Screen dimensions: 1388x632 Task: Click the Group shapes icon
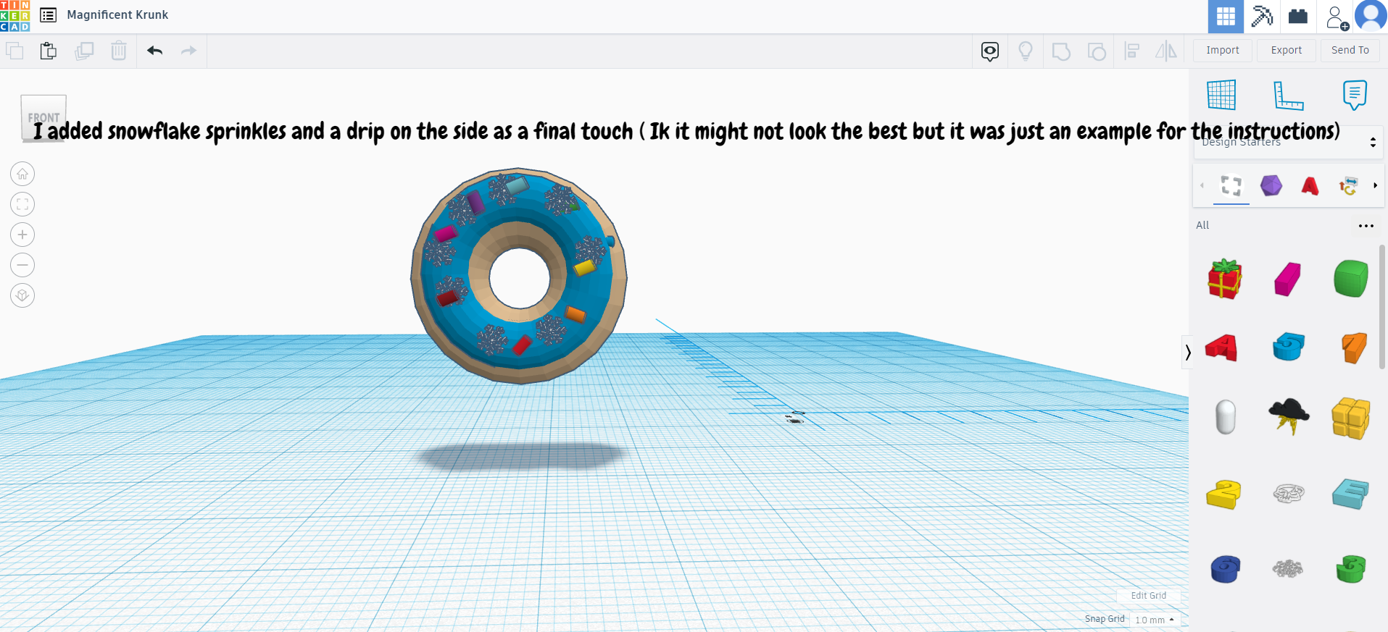1061,51
